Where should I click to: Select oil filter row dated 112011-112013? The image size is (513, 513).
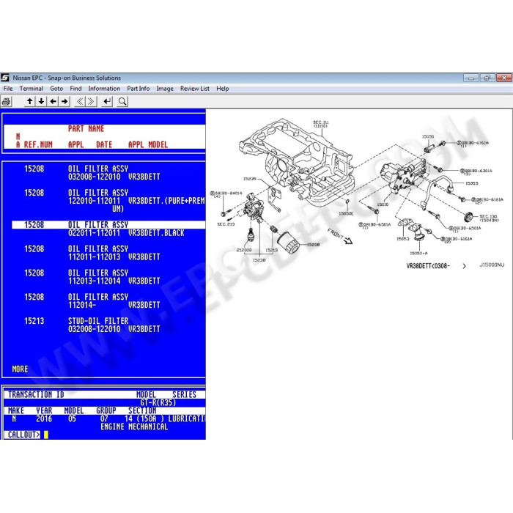click(108, 253)
